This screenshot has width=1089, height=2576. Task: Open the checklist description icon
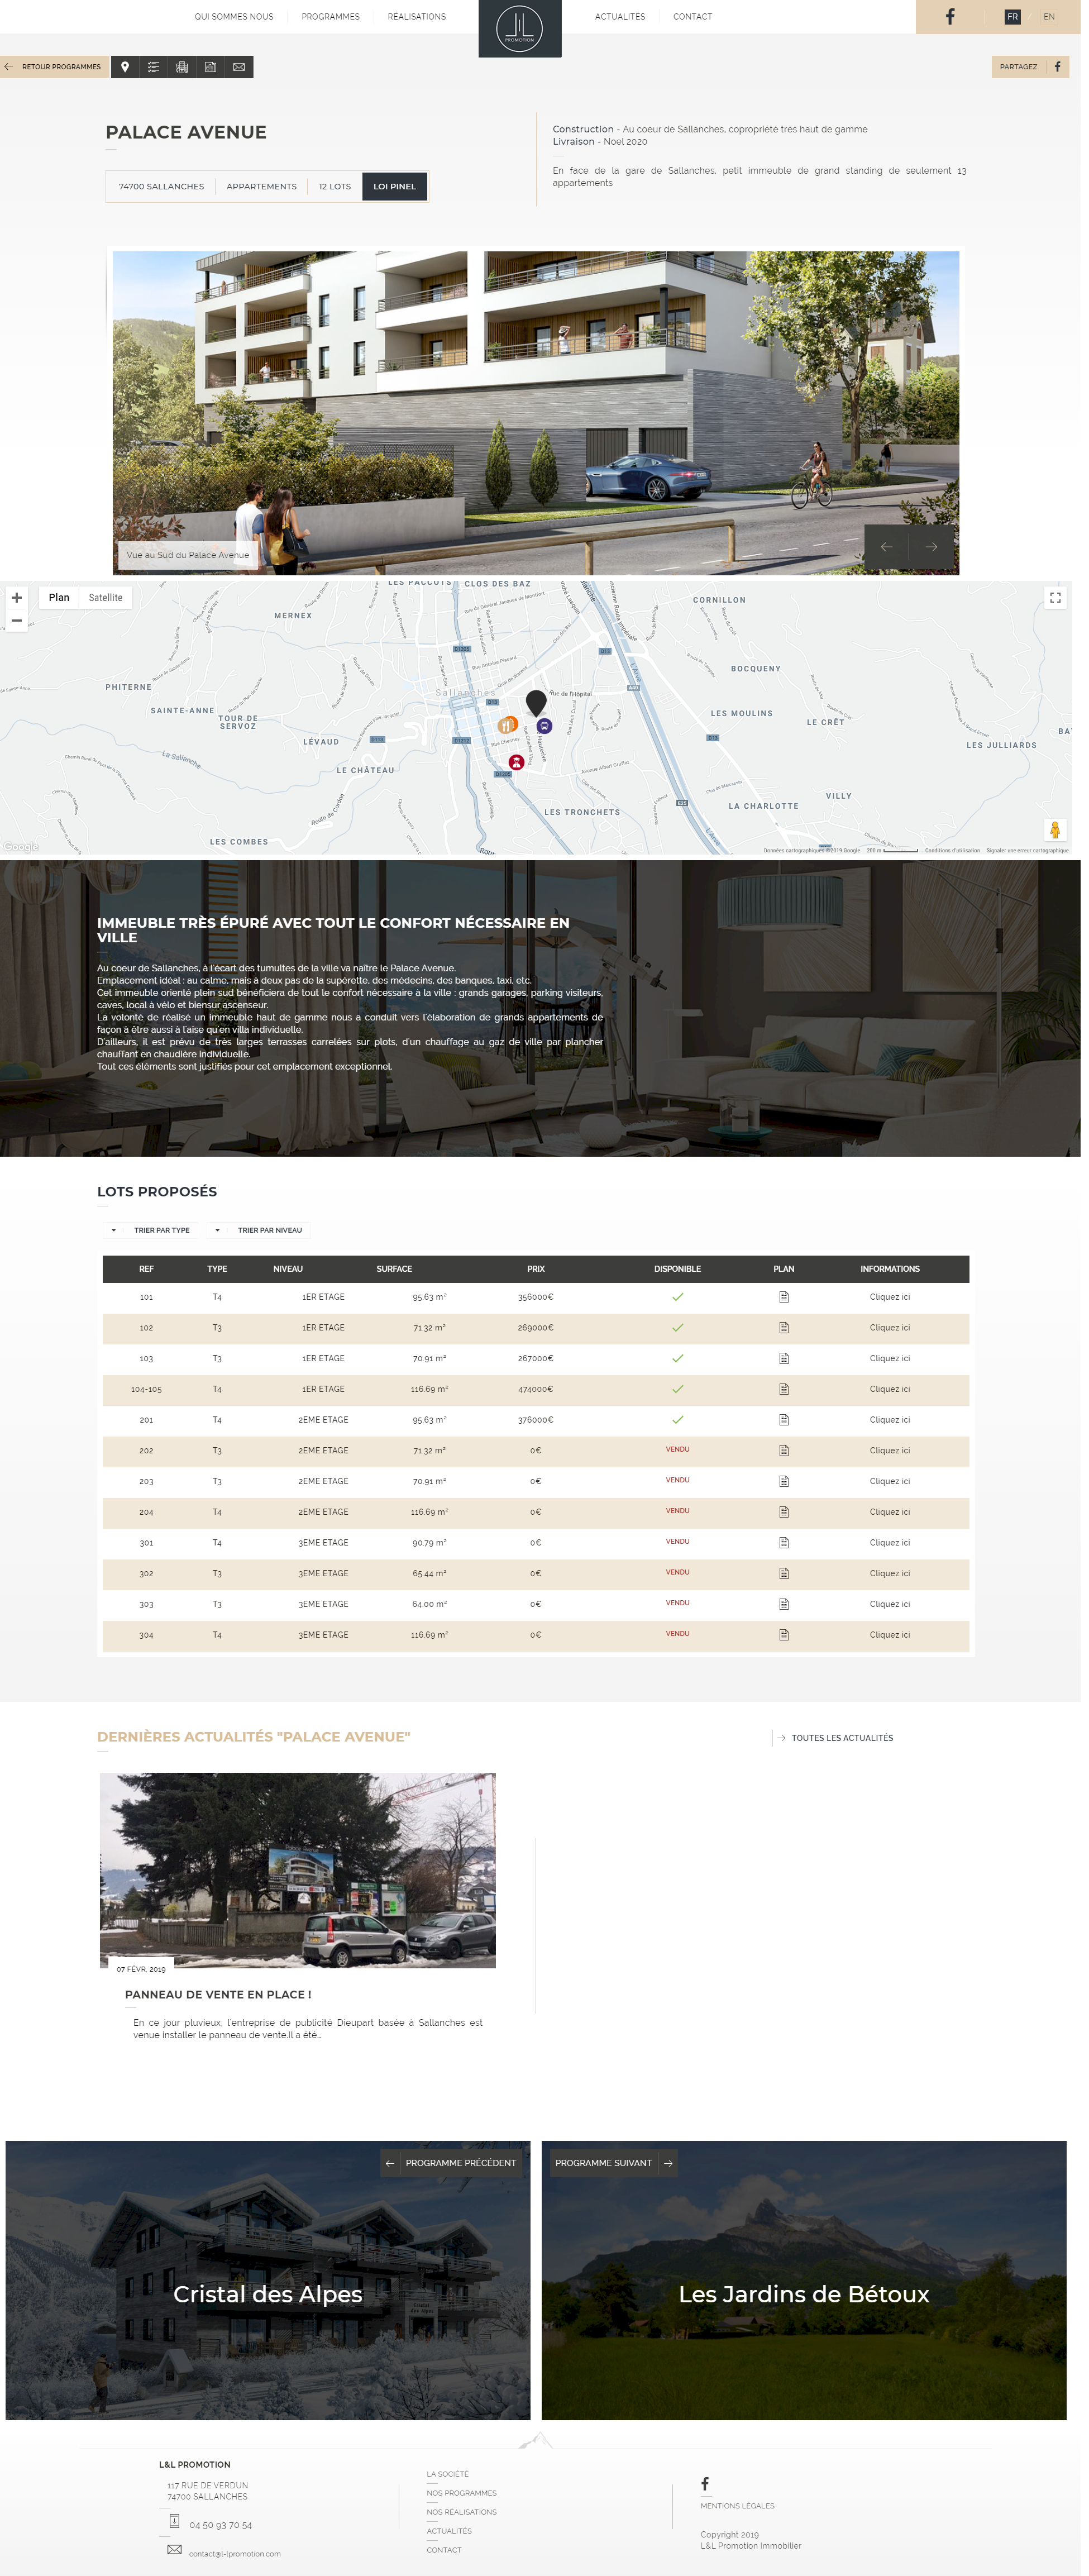[153, 67]
